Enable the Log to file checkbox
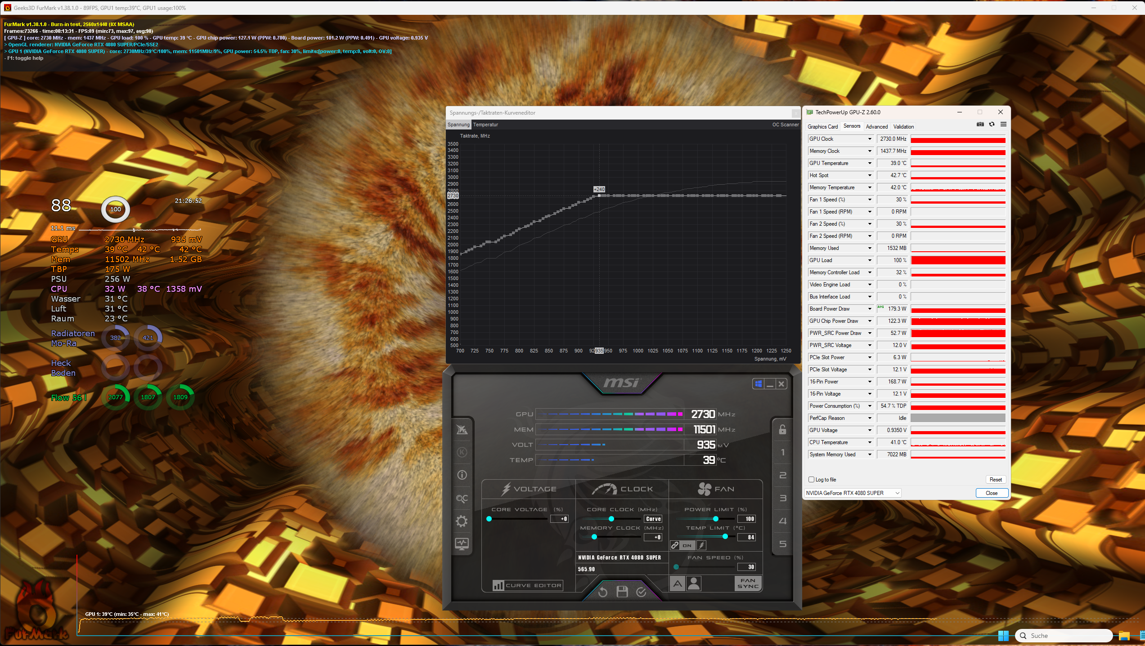This screenshot has width=1145, height=646. click(812, 480)
